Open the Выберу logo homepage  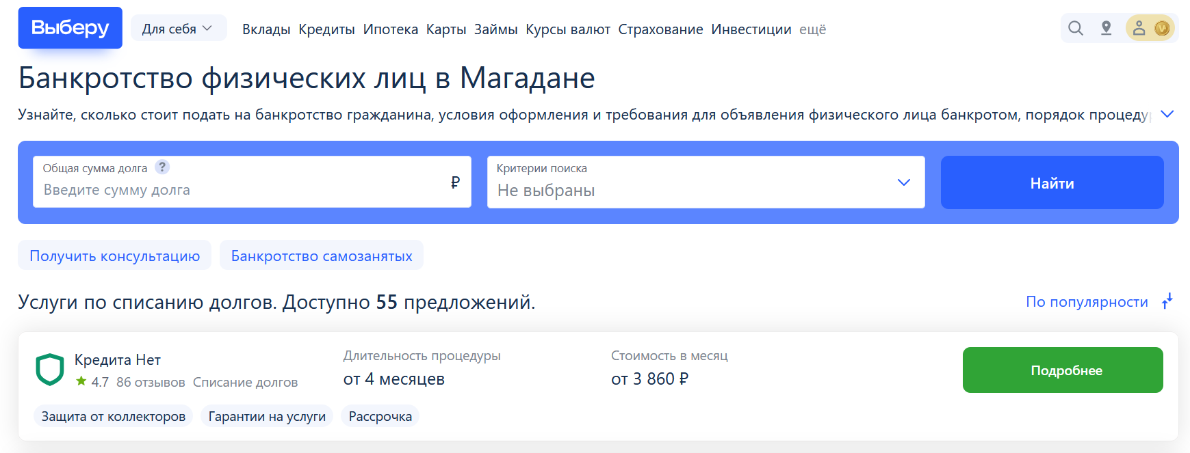tap(70, 28)
